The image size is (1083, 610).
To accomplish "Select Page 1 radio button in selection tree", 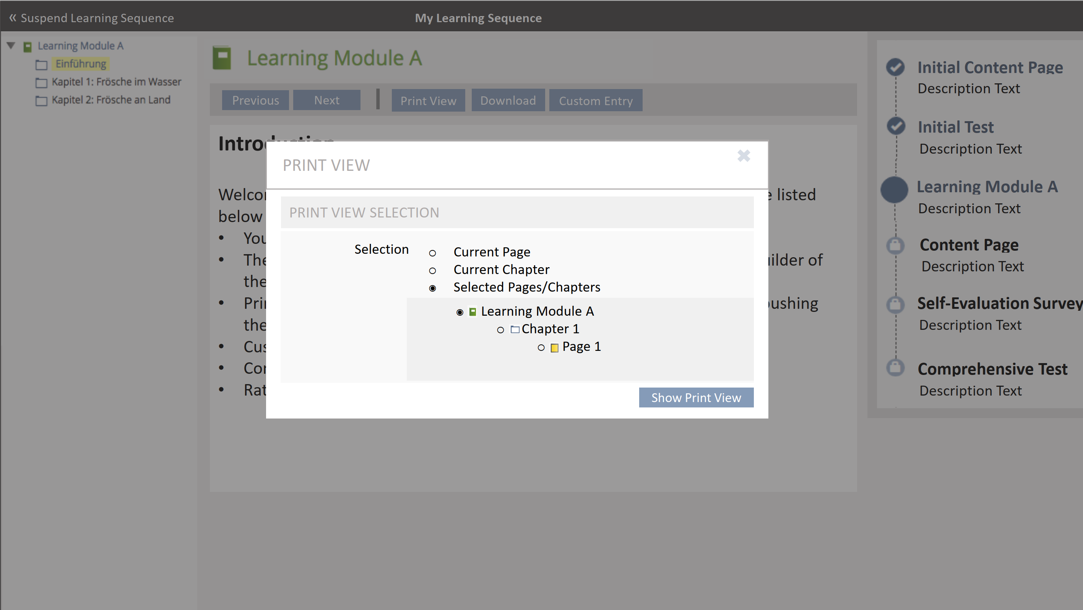I will tap(541, 348).
